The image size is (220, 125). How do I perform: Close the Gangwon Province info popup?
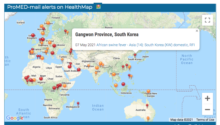(x=197, y=31)
